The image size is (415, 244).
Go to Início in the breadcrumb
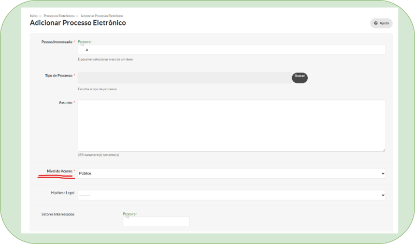pos(34,16)
